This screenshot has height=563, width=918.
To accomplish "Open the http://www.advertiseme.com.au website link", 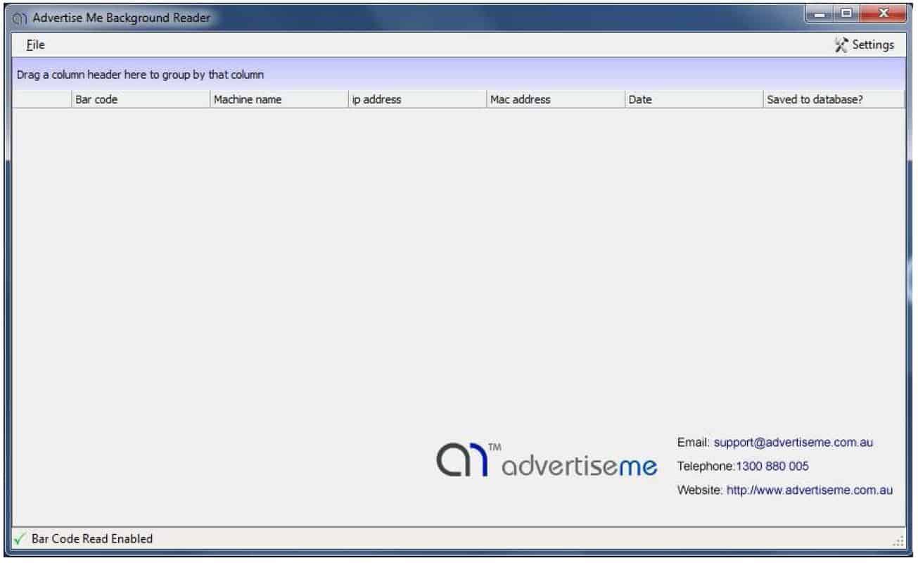I will coord(809,490).
